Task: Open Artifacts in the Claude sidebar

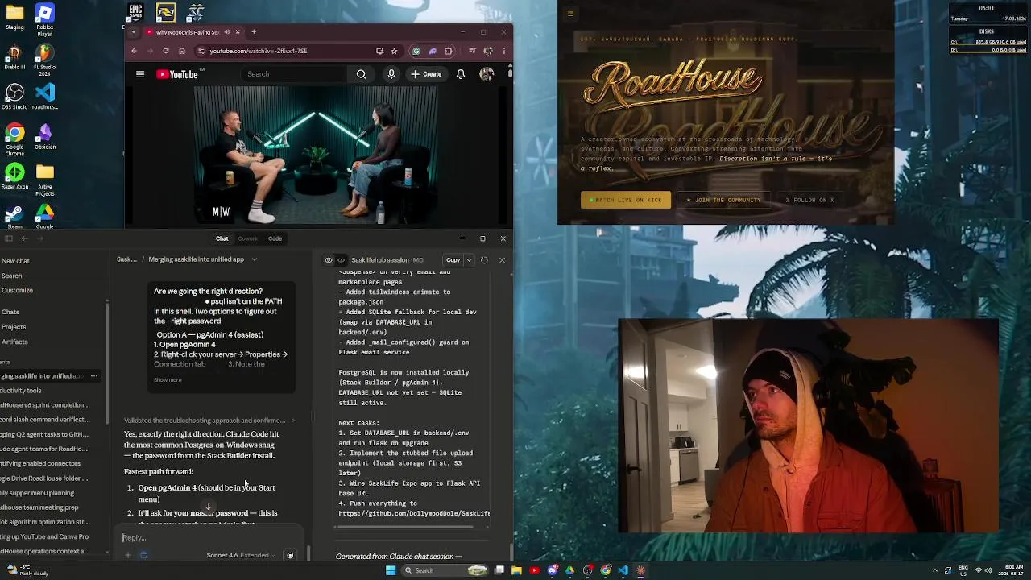Action: pos(14,342)
